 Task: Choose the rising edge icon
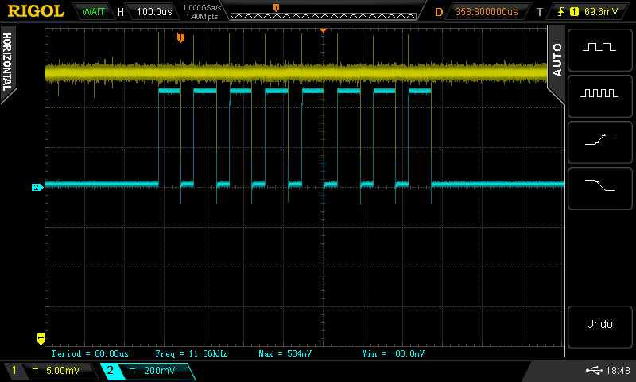point(599,139)
